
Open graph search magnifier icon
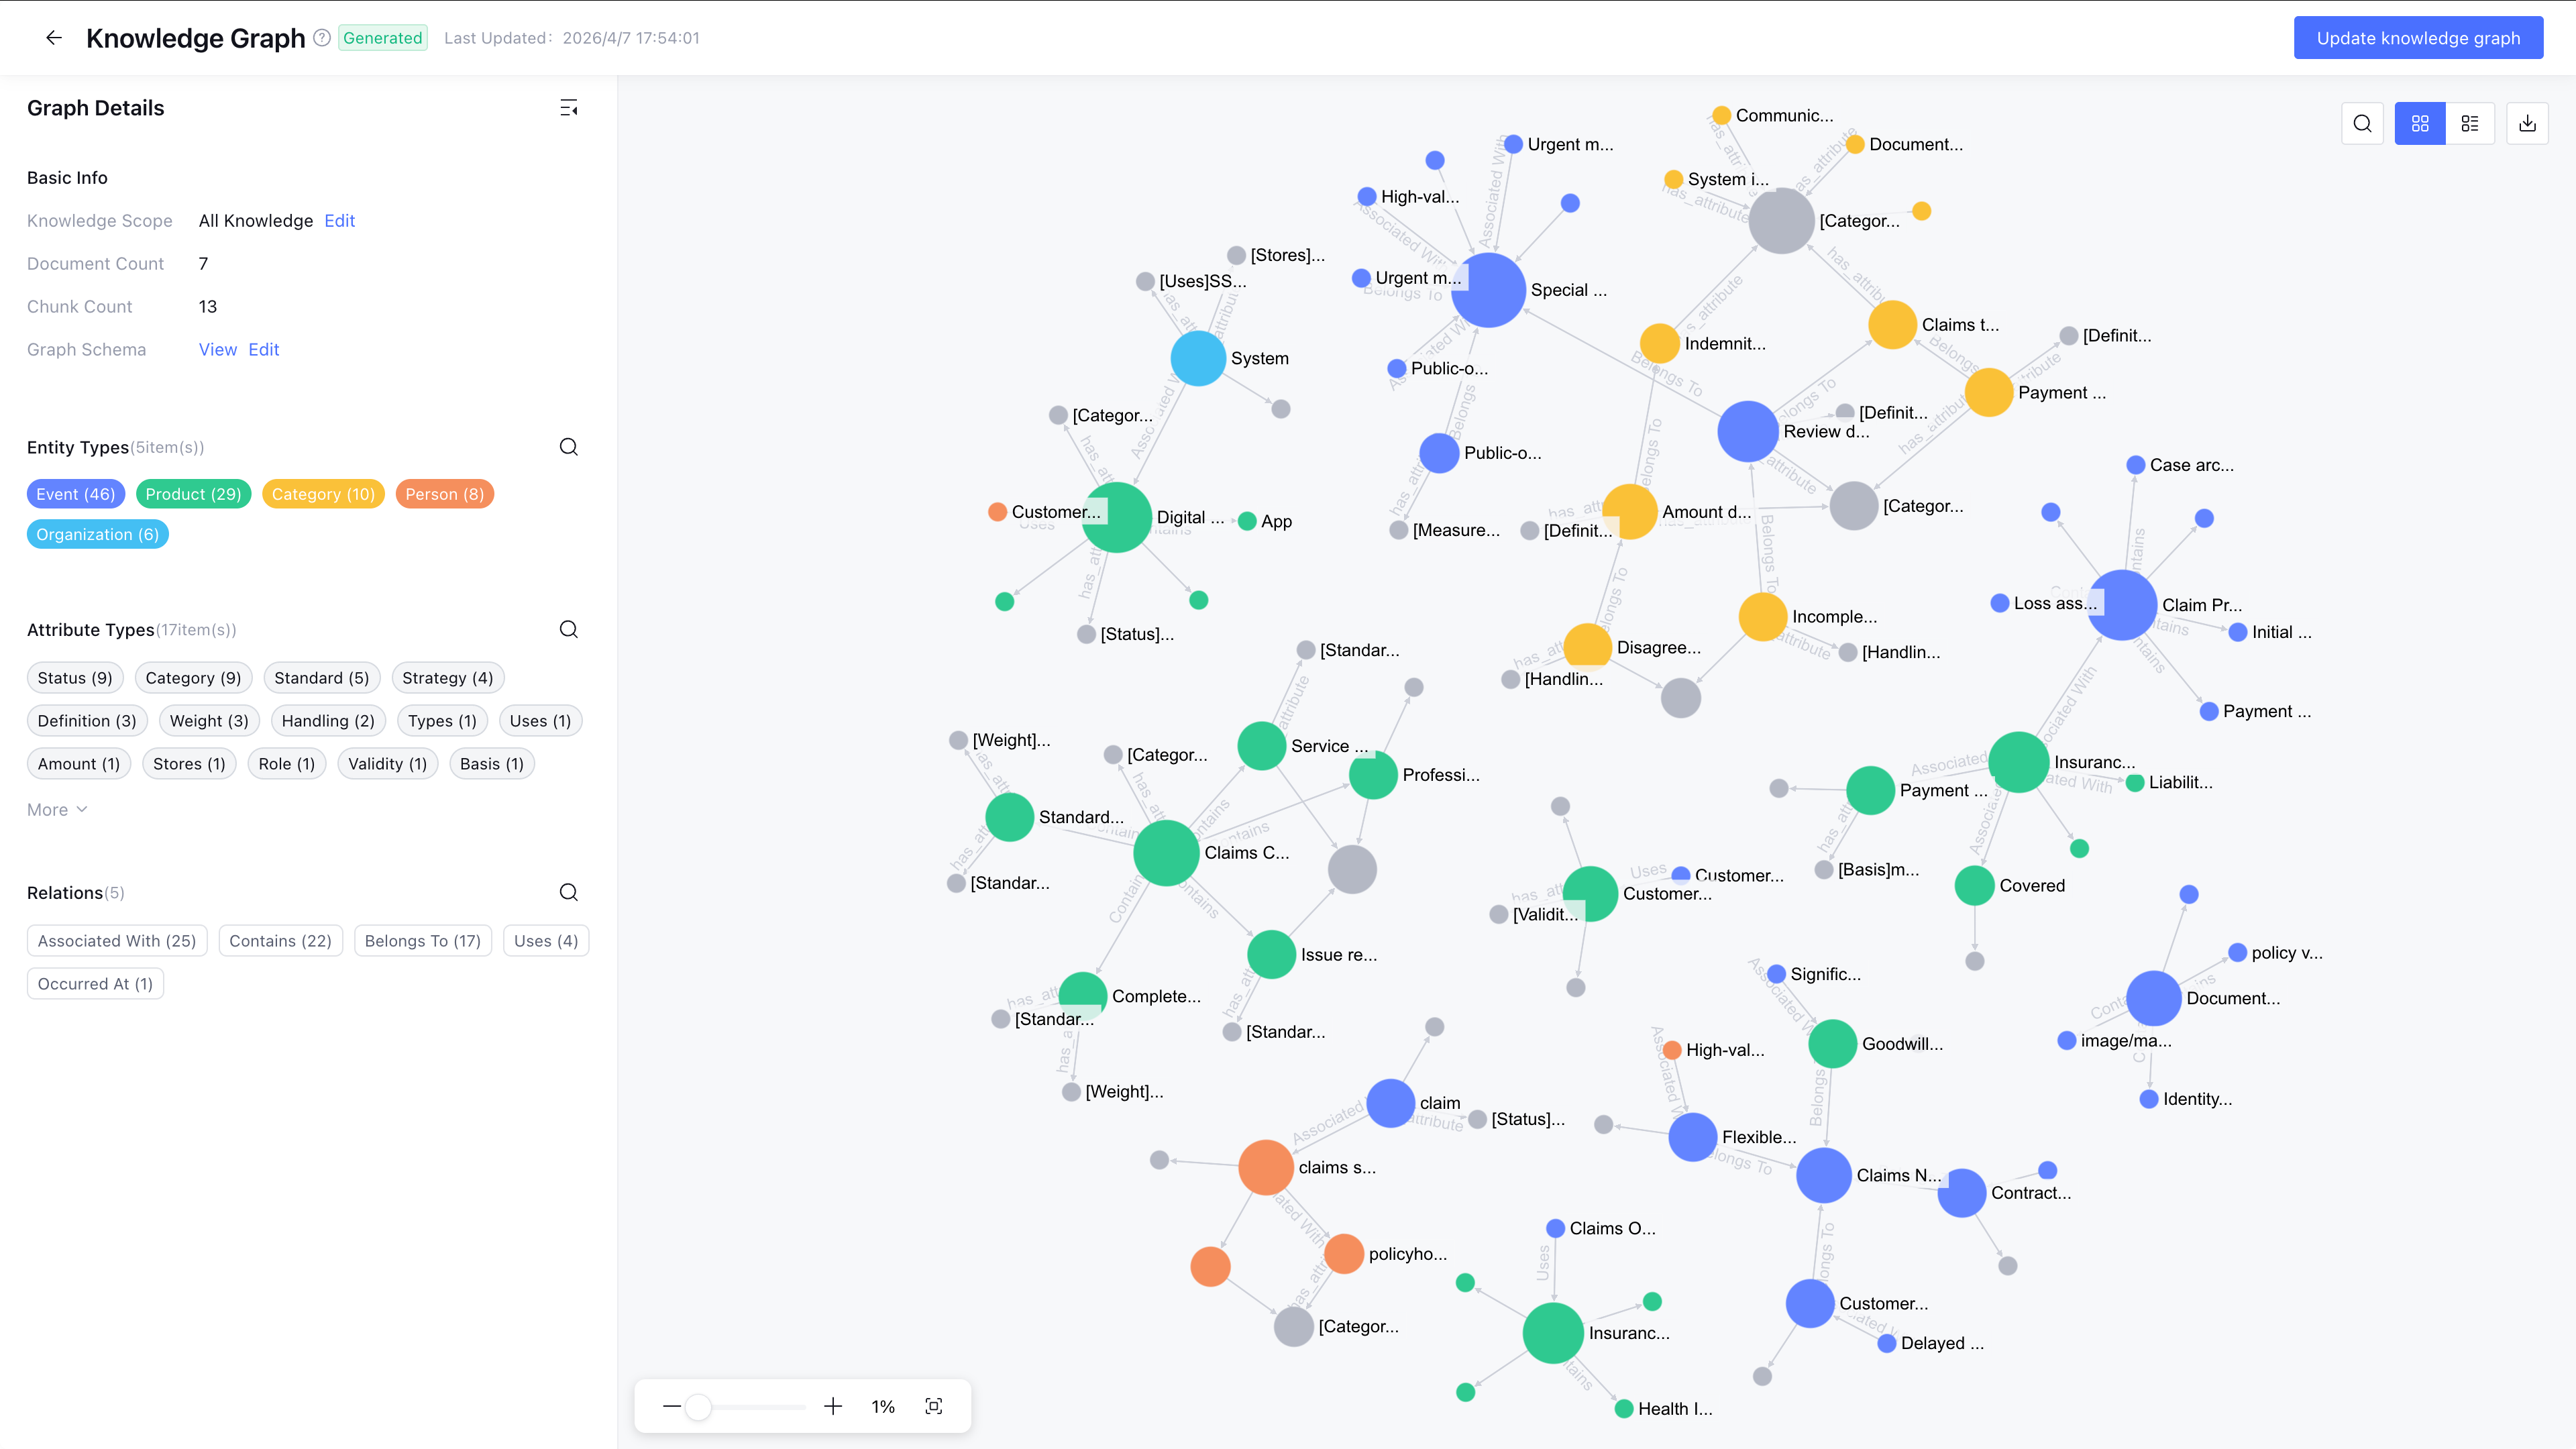[2362, 123]
